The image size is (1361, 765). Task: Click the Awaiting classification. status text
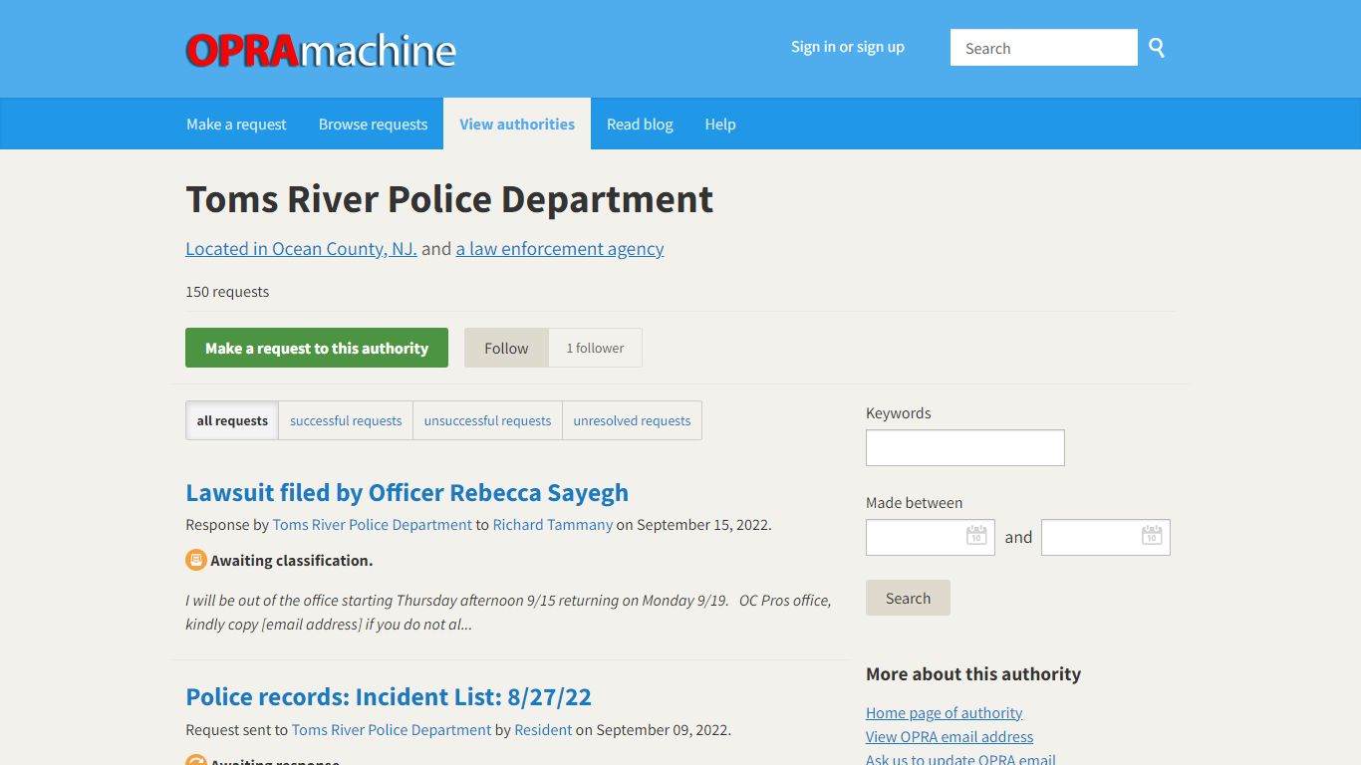pyautogui.click(x=291, y=560)
